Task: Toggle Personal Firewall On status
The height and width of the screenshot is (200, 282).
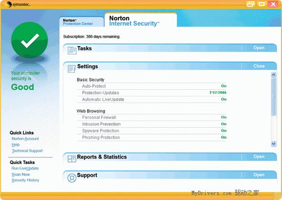Action: [x=224, y=117]
